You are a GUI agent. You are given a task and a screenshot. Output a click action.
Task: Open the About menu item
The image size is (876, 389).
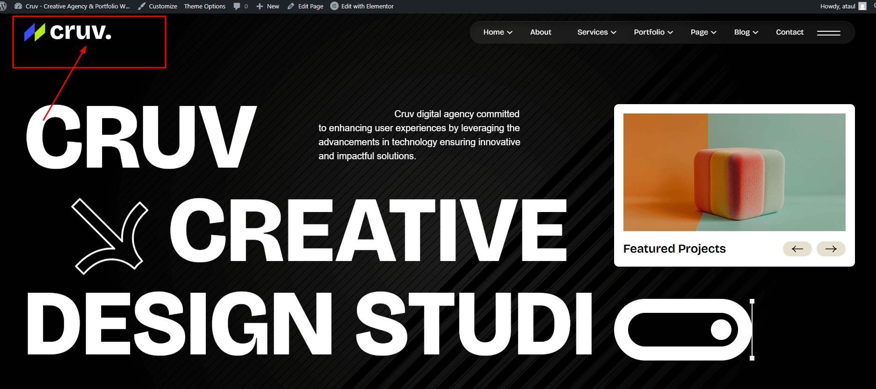click(541, 32)
